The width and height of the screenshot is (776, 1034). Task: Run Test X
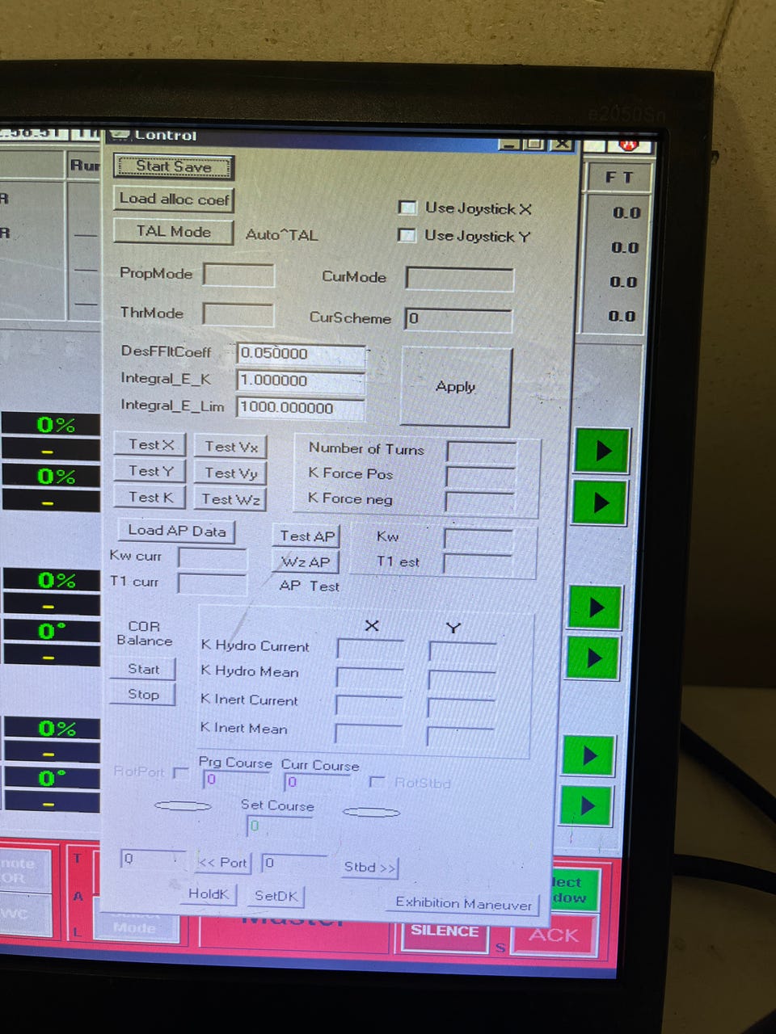[150, 445]
